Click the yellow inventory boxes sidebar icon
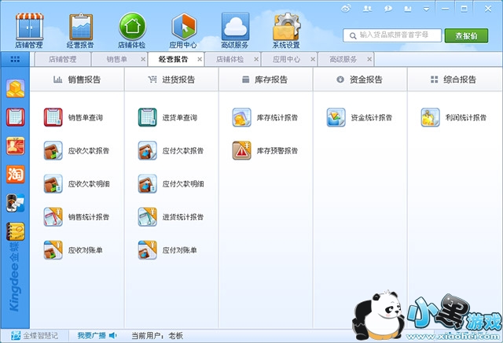Viewport: 503px width, 343px height. click(15, 89)
